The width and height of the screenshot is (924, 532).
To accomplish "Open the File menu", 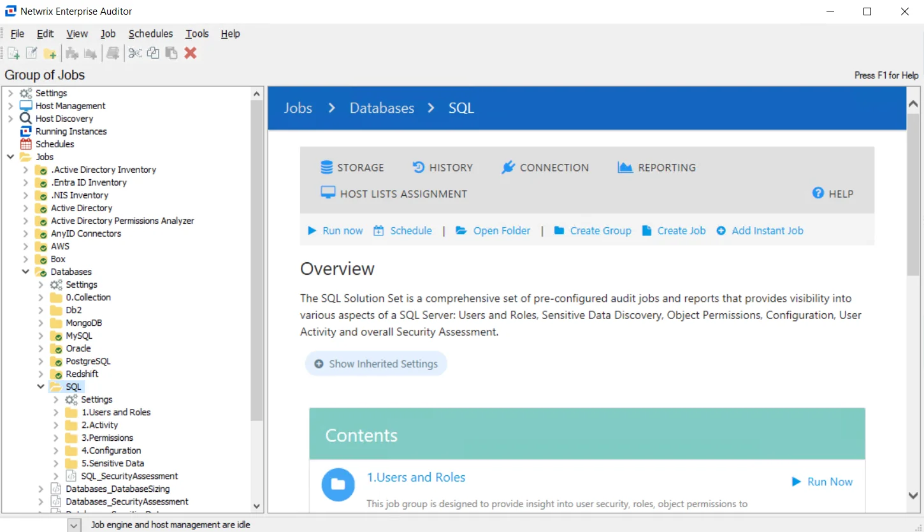I will (x=18, y=34).
